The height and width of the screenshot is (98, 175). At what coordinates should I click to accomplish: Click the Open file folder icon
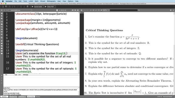pyautogui.click(x=6, y=7)
